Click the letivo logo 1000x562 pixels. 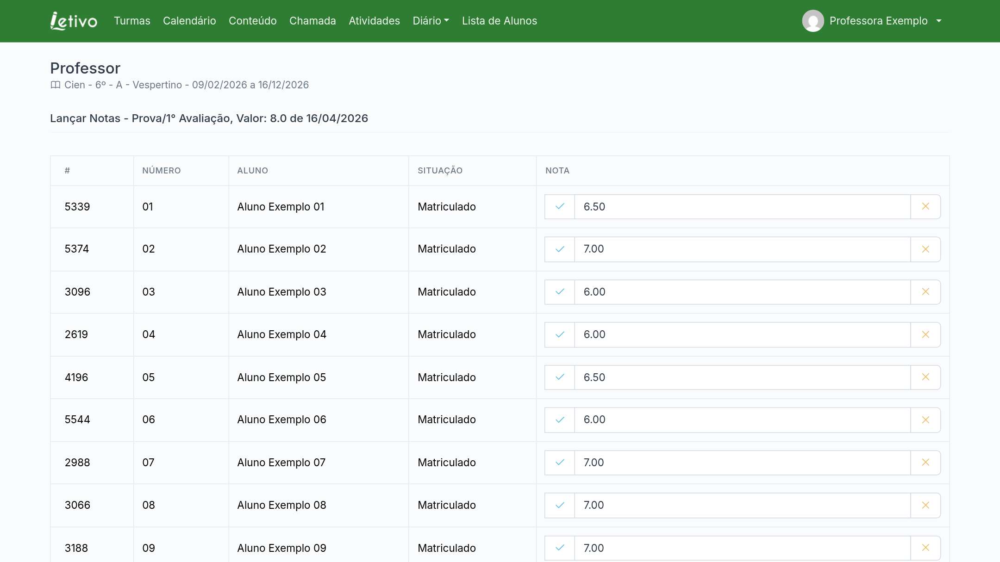74,21
